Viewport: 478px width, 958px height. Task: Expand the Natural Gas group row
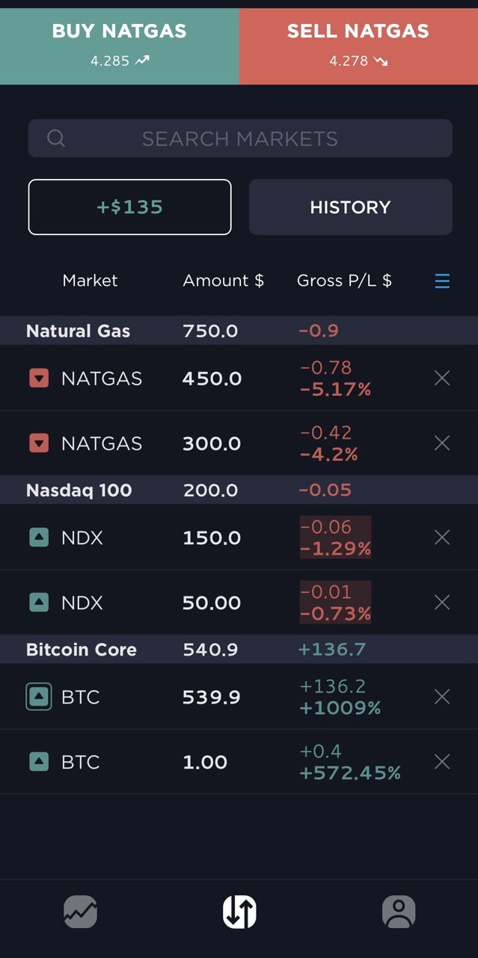(x=78, y=330)
